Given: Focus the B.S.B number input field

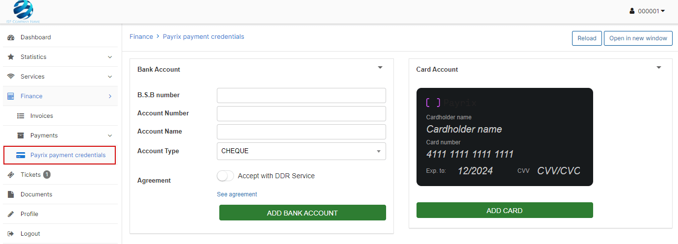Looking at the screenshot, I should 301,95.
